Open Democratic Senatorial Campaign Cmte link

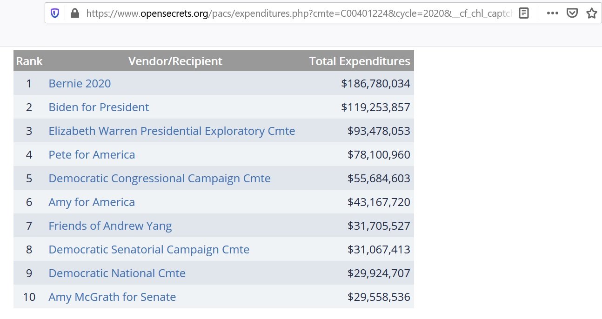coord(149,250)
